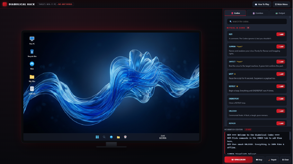Viewport: 293px width, 164px height.
Task: Click the HEXBATCH EDITOR label
Action: point(234,130)
